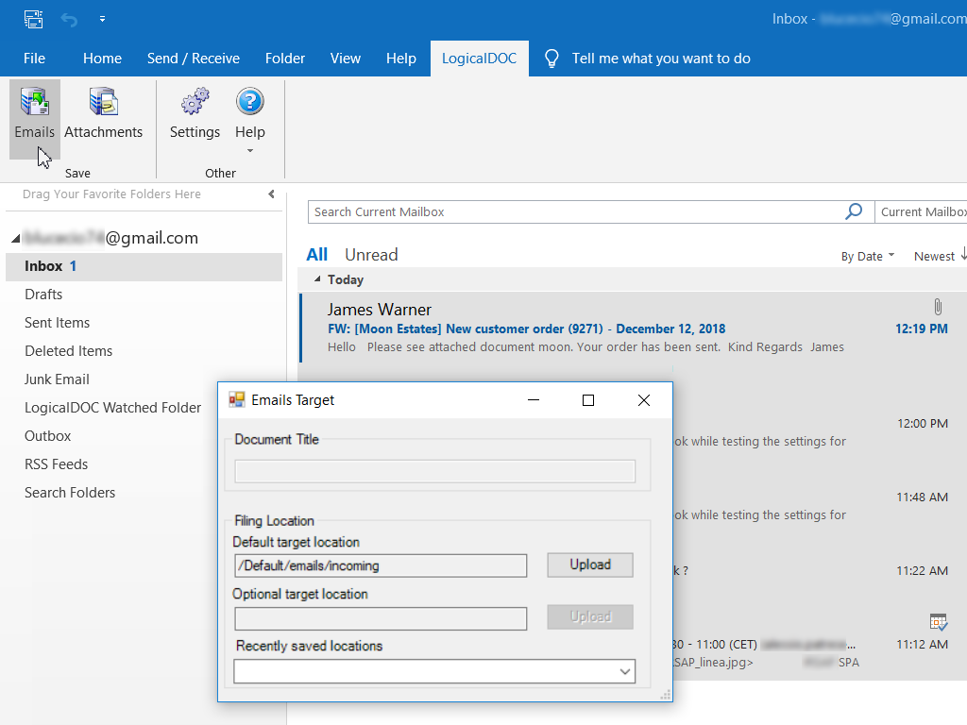Click the paperclip attachment icon on James Warner's email
Viewport: 967px width, 725px height.
(938, 307)
